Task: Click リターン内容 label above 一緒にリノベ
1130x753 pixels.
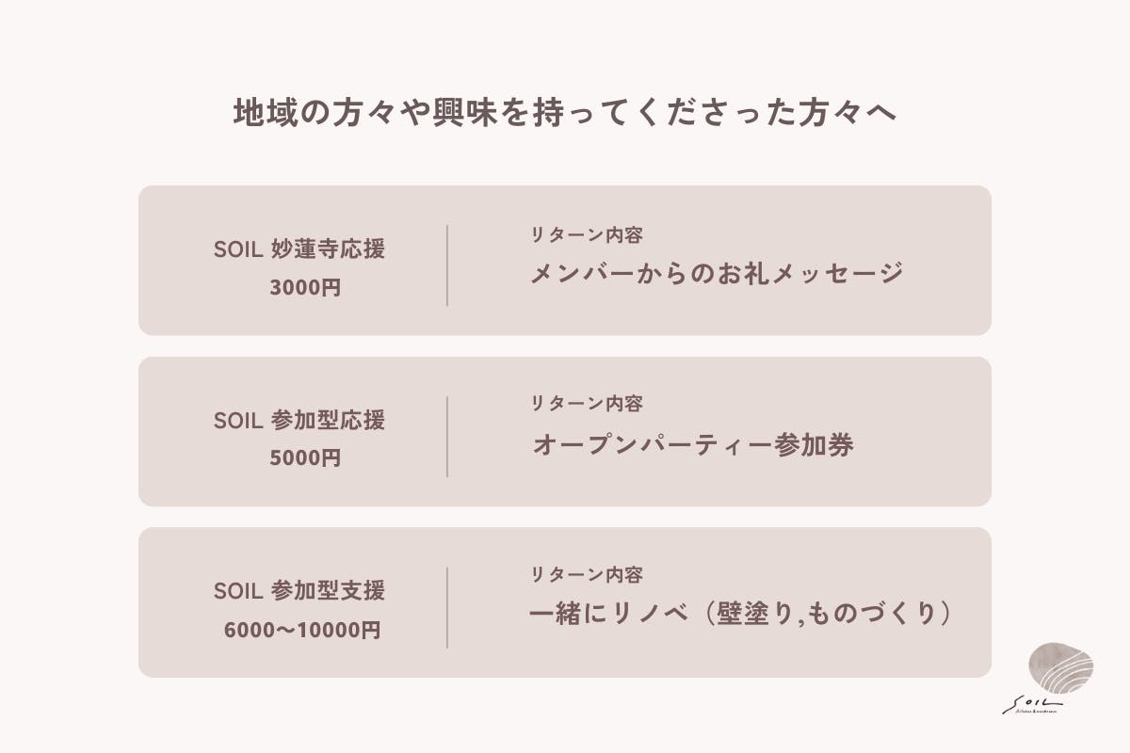Action: coord(587,574)
